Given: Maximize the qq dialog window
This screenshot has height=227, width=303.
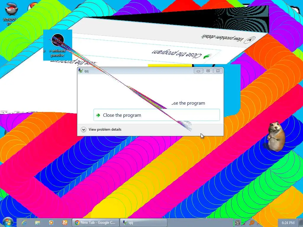Looking at the screenshot, I should pos(208,71).
